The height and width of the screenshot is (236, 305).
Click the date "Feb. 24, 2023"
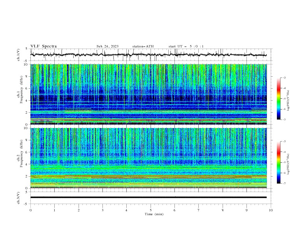[x=107, y=46]
